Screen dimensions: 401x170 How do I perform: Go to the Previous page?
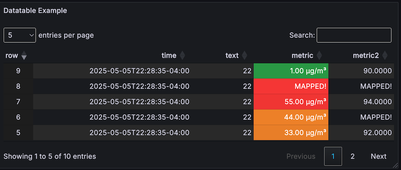[x=301, y=156]
